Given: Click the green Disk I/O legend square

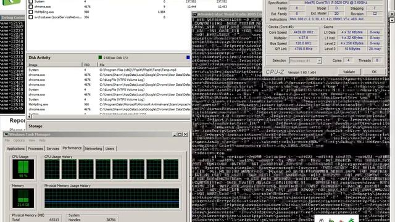Looking at the screenshot, I should [x=100, y=57].
